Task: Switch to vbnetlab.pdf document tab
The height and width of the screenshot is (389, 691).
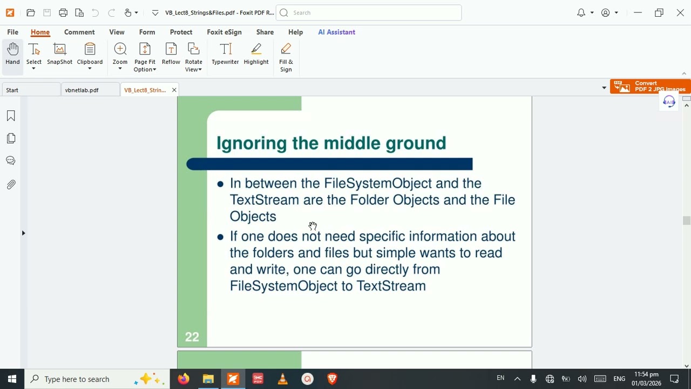Action: [90, 90]
